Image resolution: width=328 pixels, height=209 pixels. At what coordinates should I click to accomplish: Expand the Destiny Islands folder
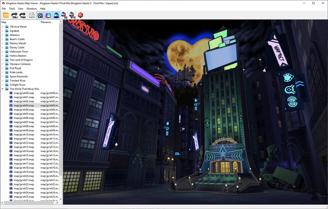point(2,43)
